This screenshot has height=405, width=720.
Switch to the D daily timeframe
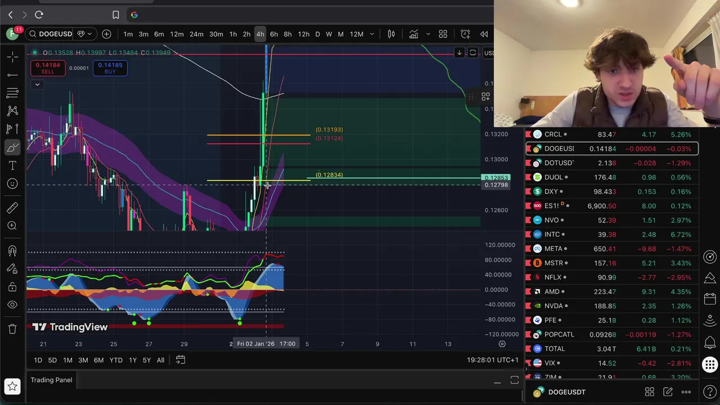tap(317, 34)
